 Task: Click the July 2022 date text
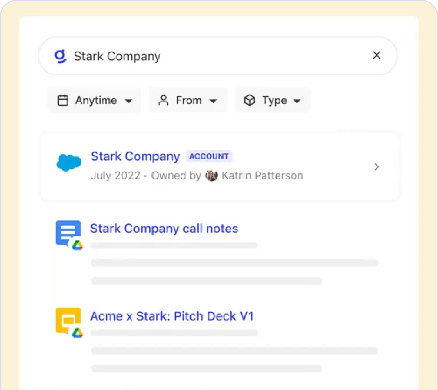(116, 176)
